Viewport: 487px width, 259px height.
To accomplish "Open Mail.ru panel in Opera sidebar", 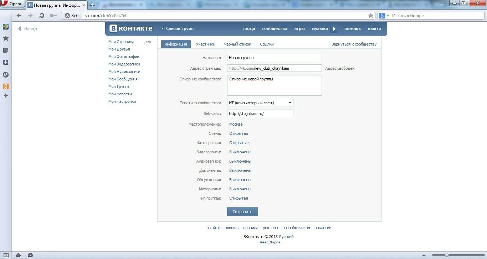I will [x=6, y=27].
